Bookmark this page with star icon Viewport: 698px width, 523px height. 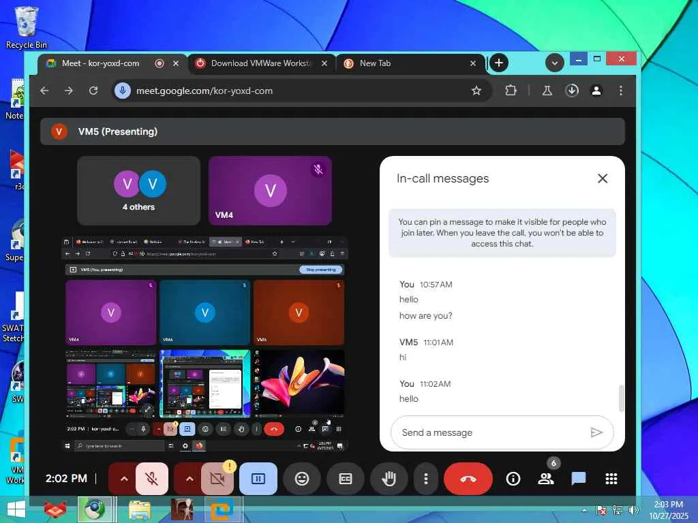pos(476,91)
